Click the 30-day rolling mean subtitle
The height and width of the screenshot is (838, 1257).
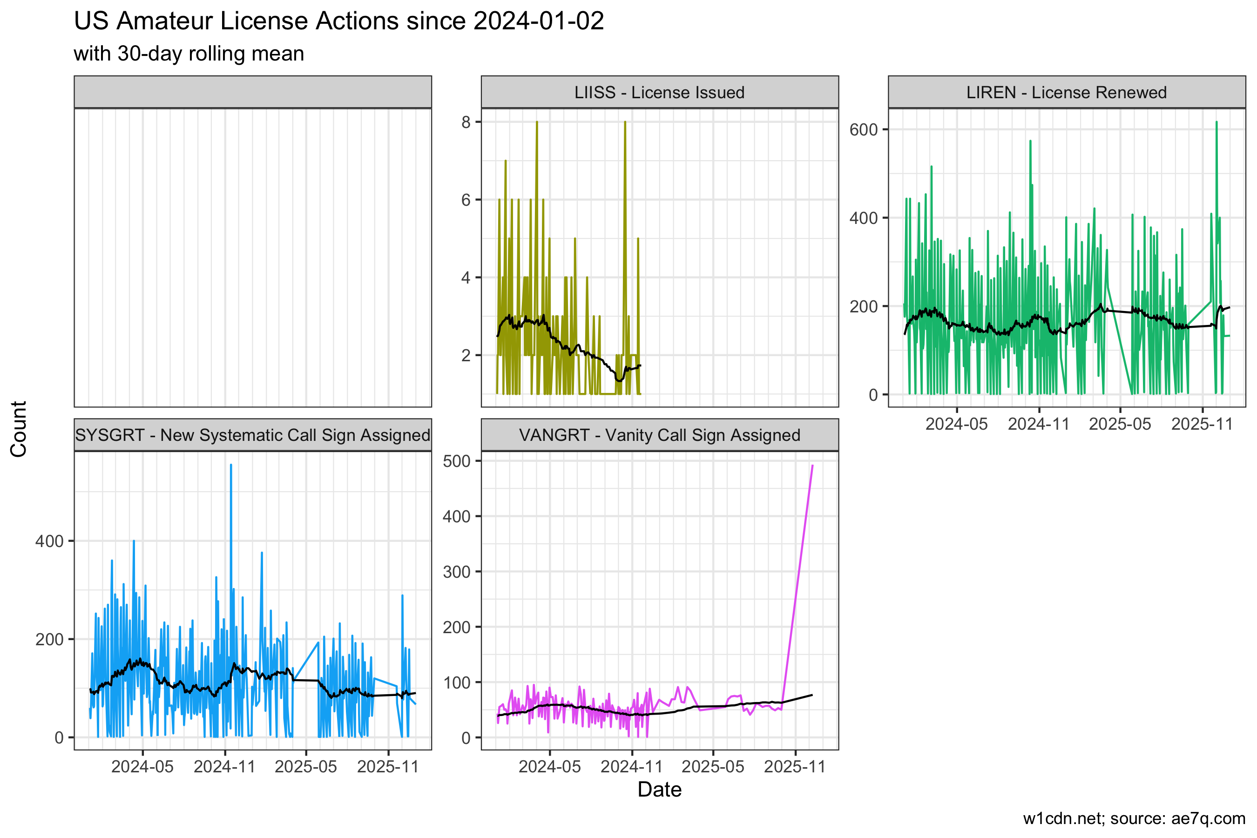point(189,54)
